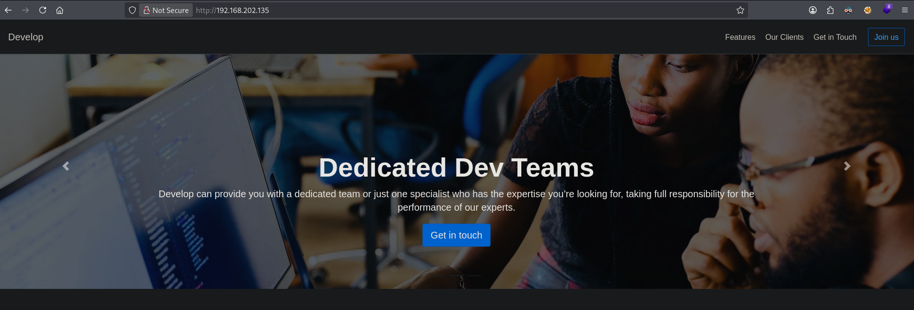This screenshot has width=914, height=310.
Task: Click the Develop brand logo link
Action: tap(26, 37)
